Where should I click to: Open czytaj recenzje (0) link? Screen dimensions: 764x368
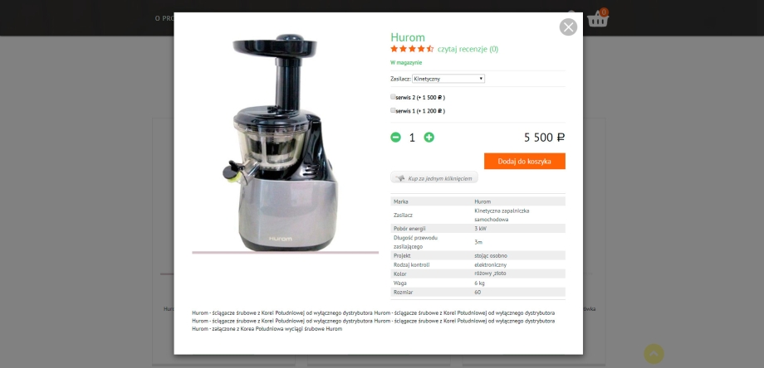[x=468, y=49]
